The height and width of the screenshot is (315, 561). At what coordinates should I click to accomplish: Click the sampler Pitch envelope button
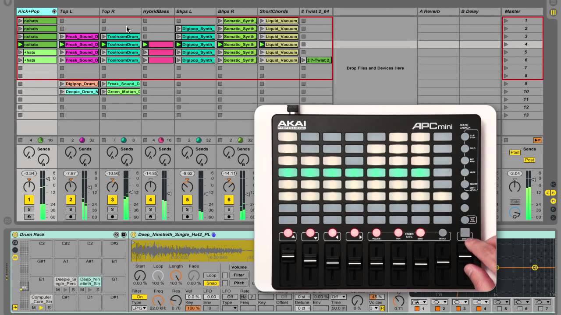(x=239, y=283)
